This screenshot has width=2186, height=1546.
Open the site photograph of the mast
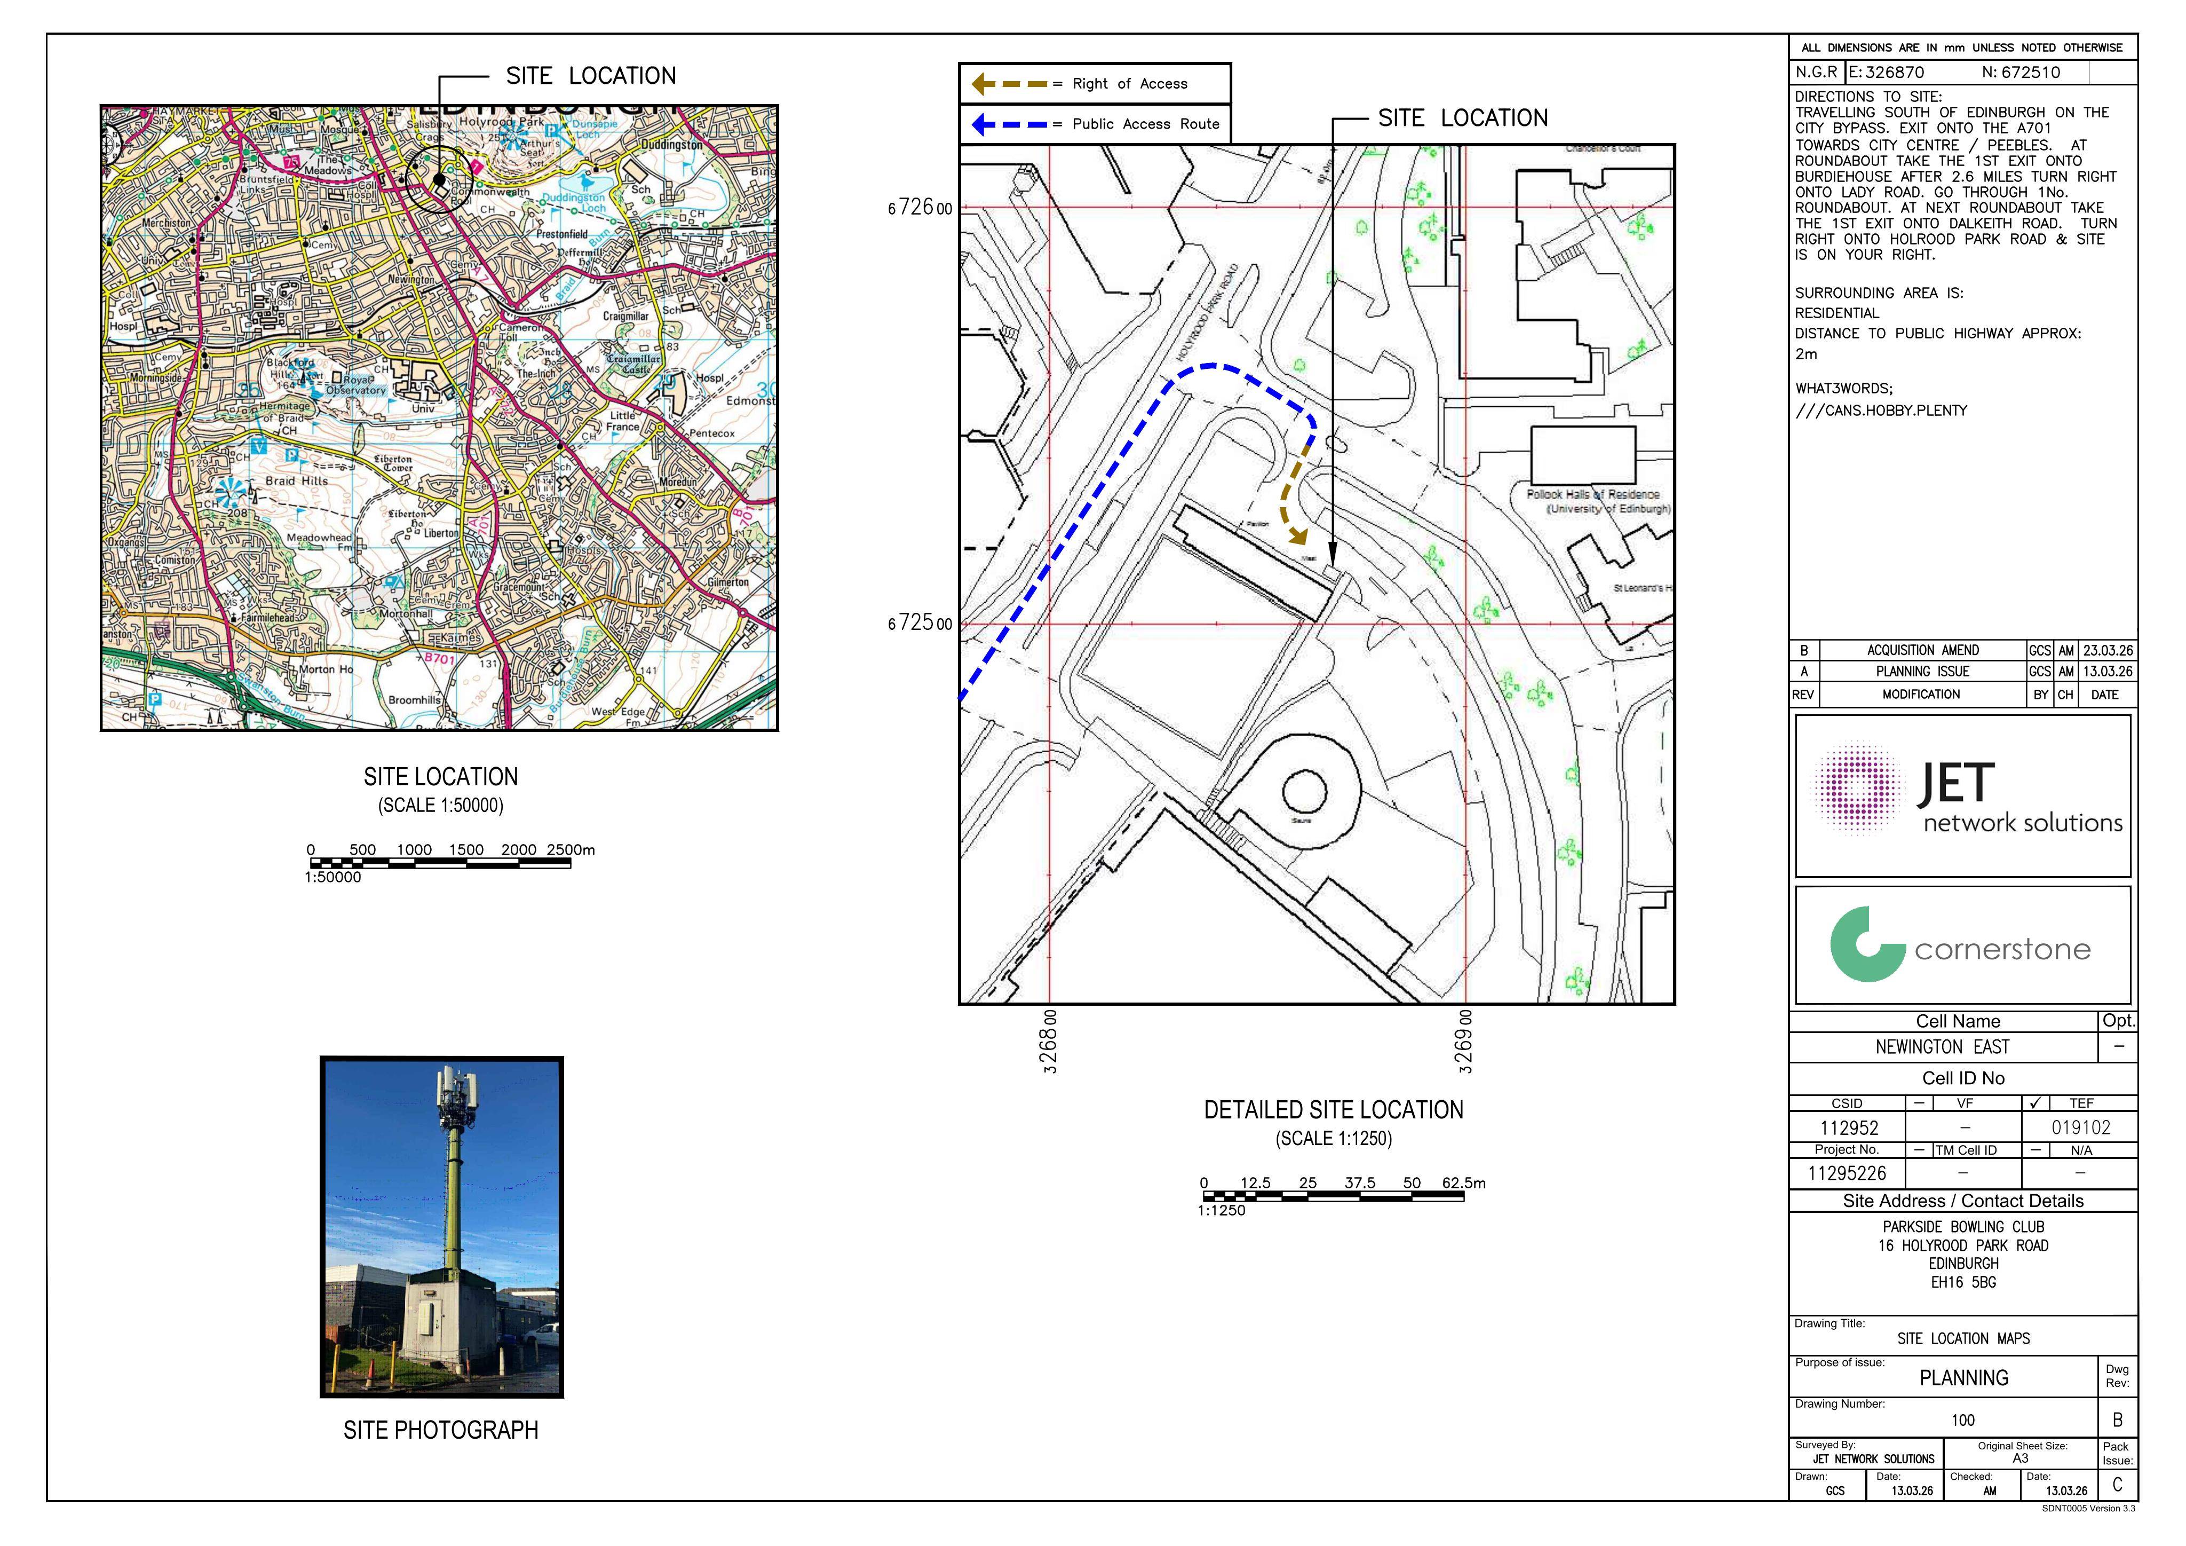[x=442, y=1227]
